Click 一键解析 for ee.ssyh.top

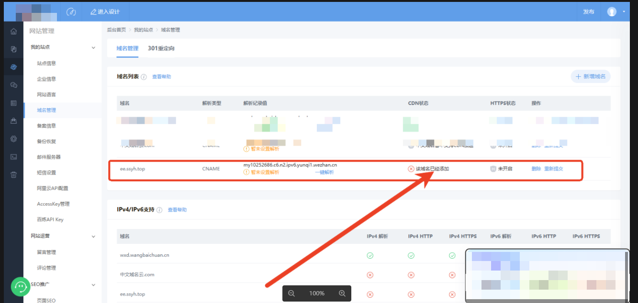[x=325, y=172]
